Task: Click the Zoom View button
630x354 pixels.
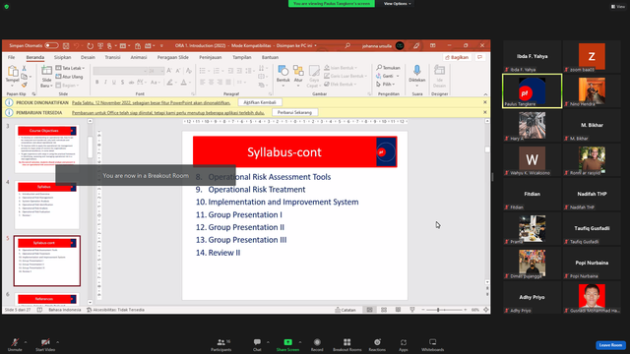Action: pyautogui.click(x=618, y=7)
